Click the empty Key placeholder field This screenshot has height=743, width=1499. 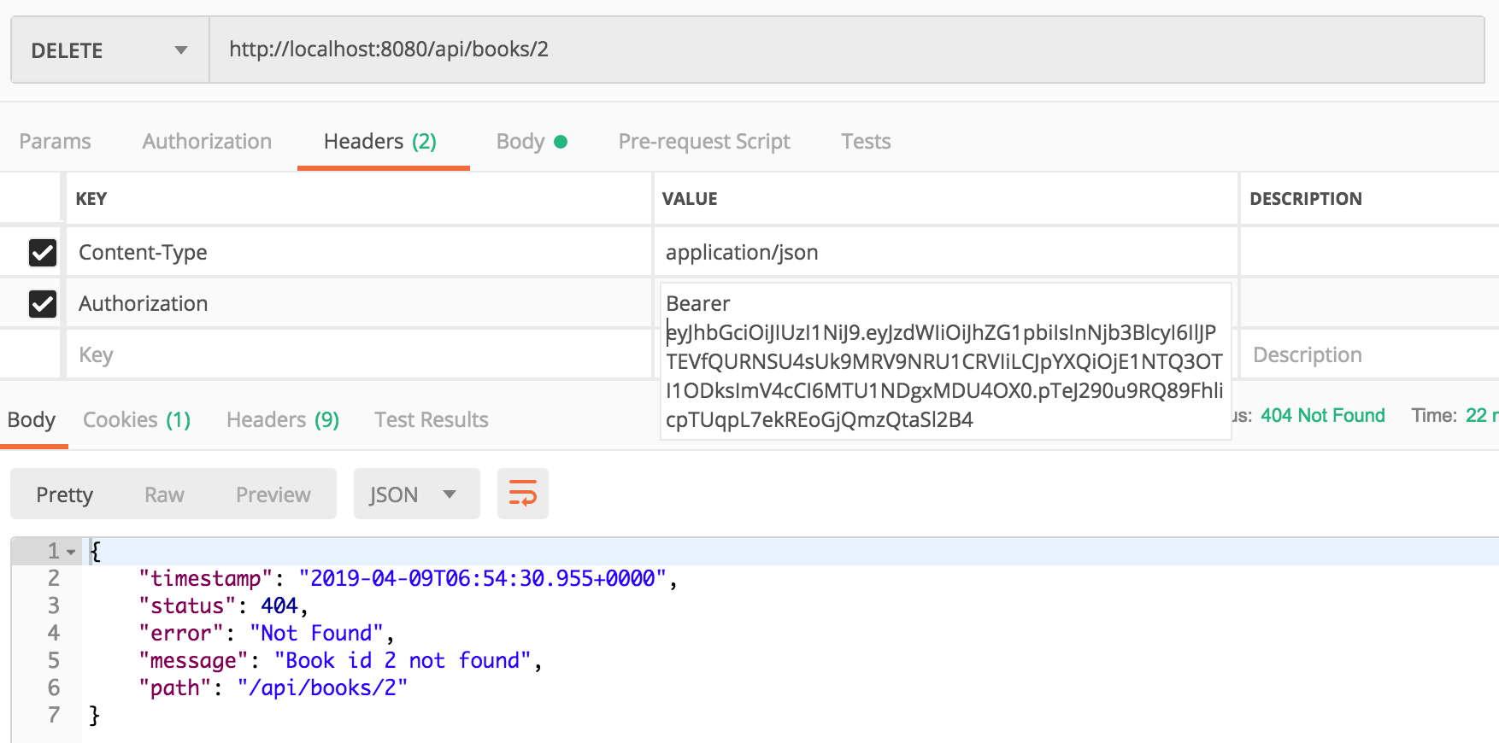(359, 354)
